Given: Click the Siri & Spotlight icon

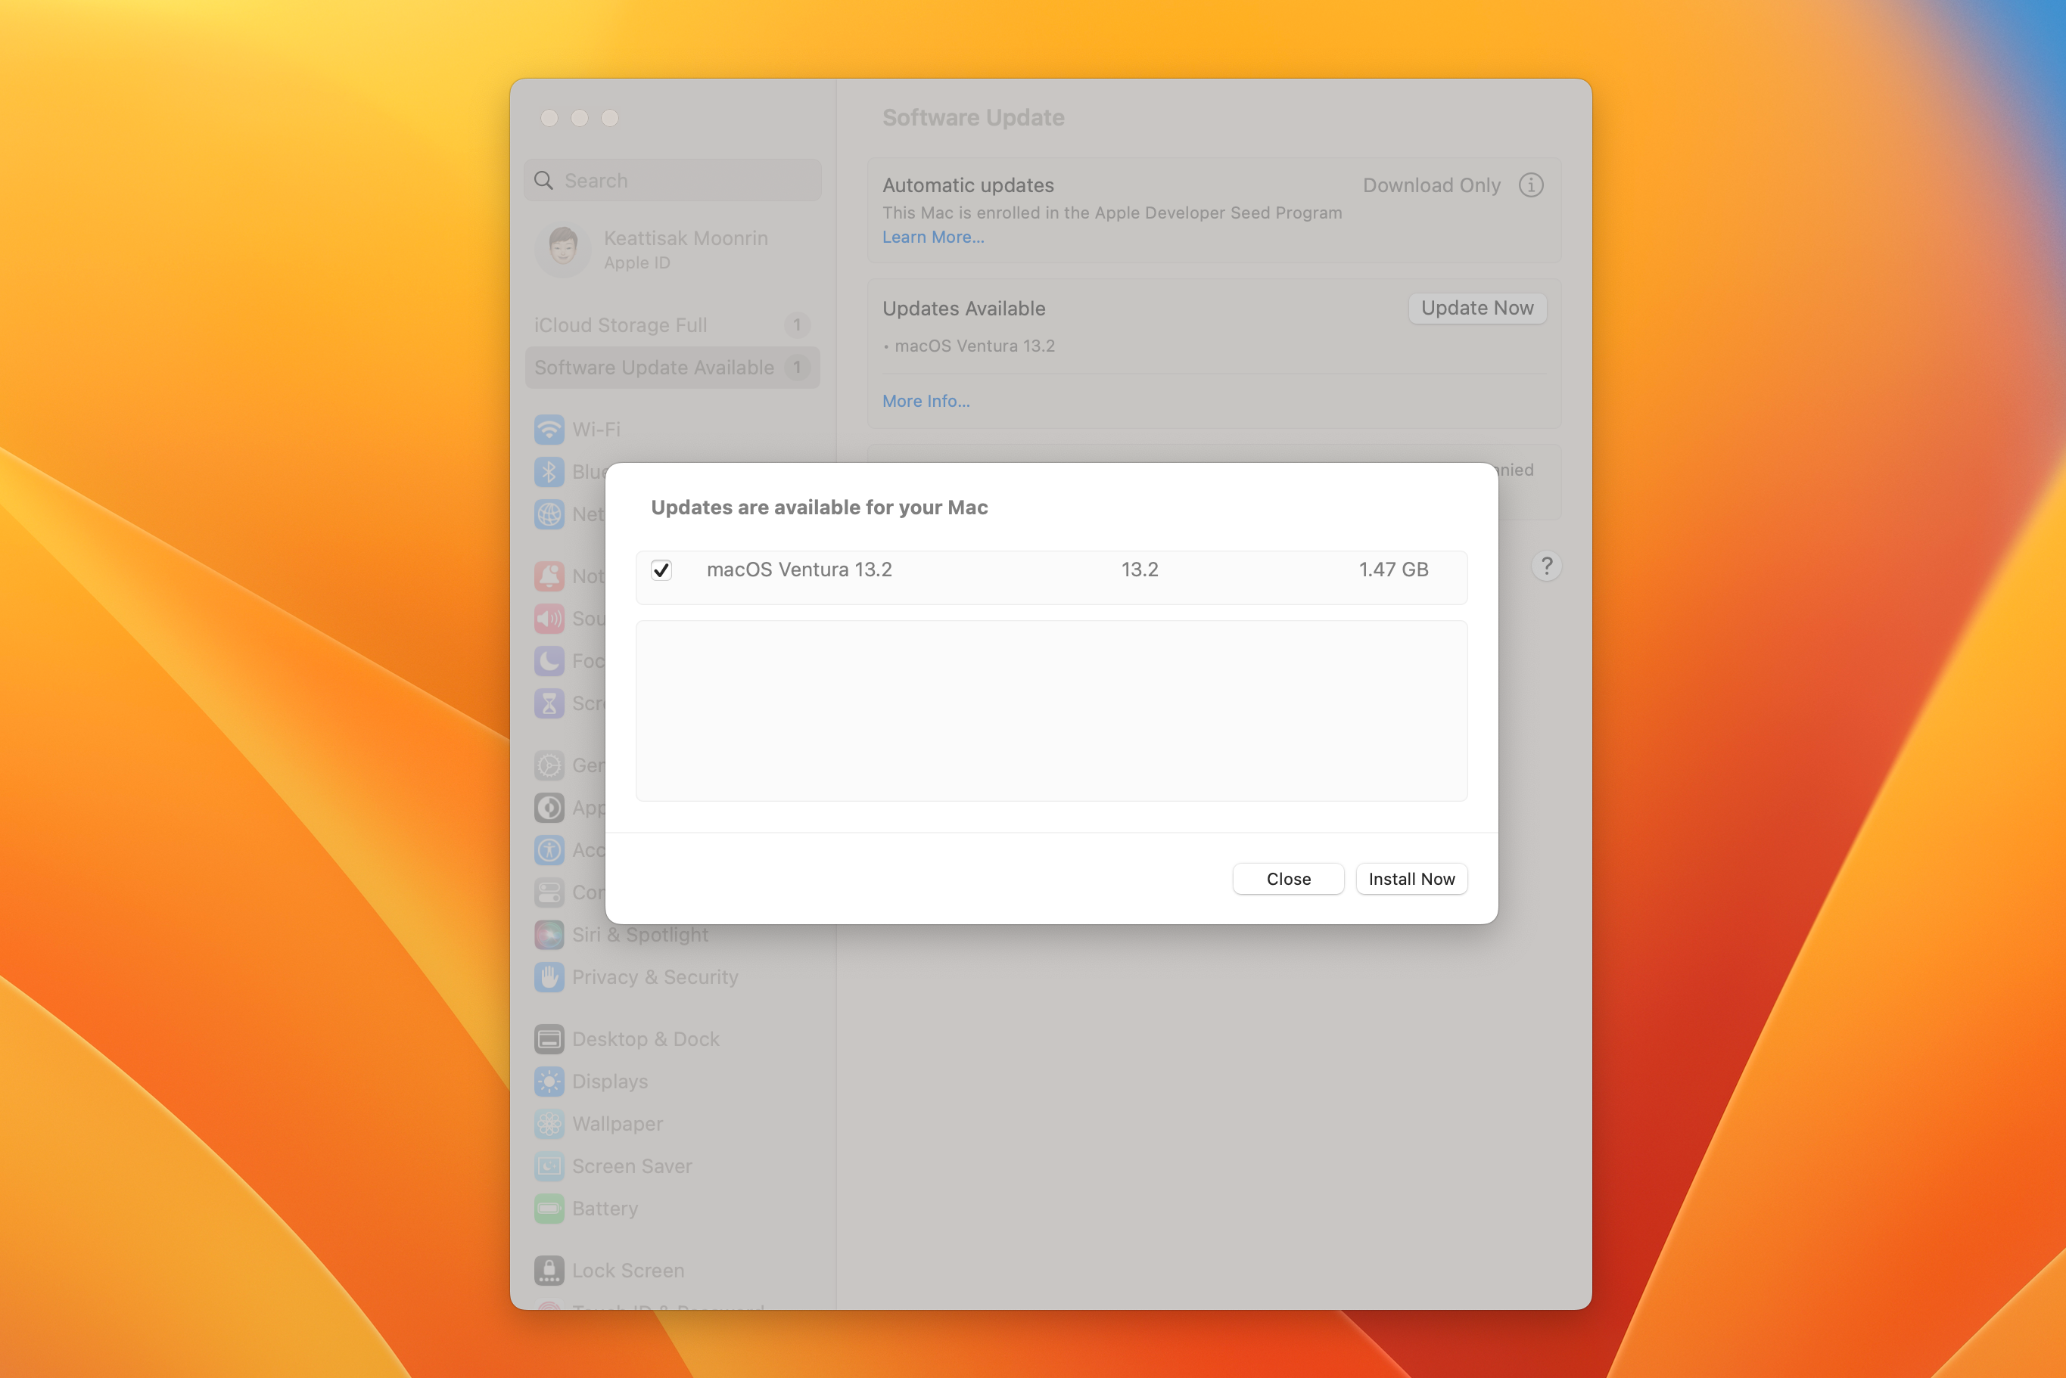Looking at the screenshot, I should point(549,935).
